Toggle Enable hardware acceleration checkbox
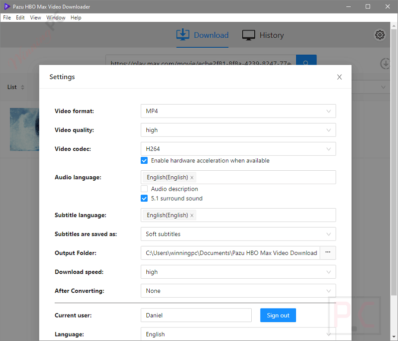This screenshot has width=398, height=341. [144, 160]
